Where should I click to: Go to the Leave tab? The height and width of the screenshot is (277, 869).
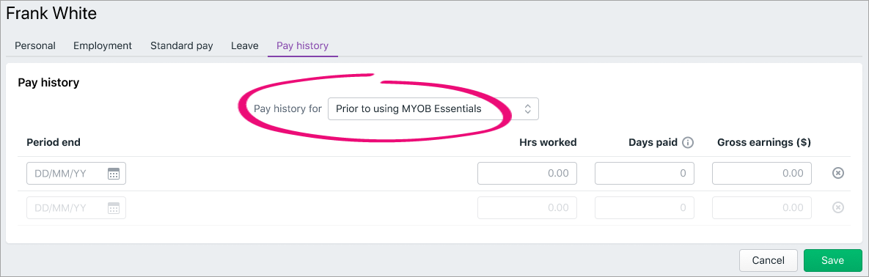pyautogui.click(x=244, y=45)
